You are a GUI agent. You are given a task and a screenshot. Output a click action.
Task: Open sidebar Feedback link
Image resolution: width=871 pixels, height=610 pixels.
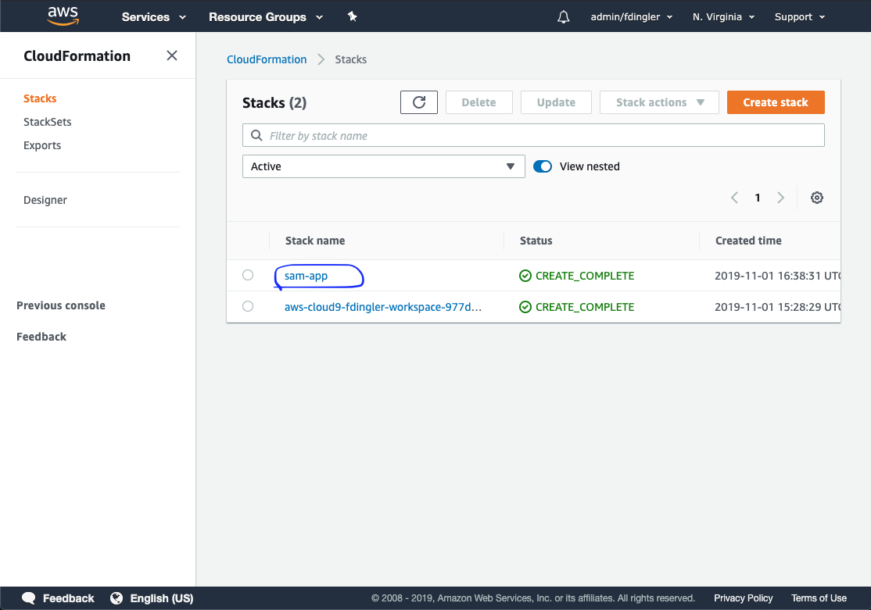41,337
